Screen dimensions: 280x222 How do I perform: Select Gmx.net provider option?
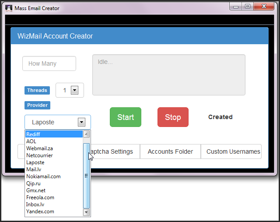tap(54, 190)
